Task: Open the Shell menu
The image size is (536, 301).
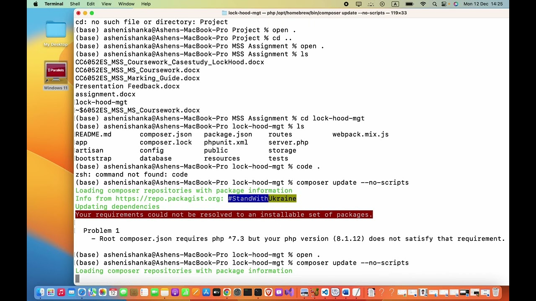Action: click(75, 4)
